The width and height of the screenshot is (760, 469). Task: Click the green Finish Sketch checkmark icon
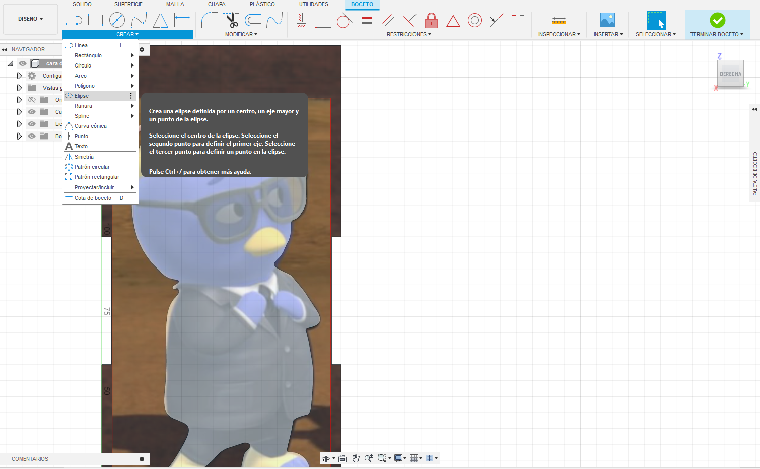tap(718, 20)
